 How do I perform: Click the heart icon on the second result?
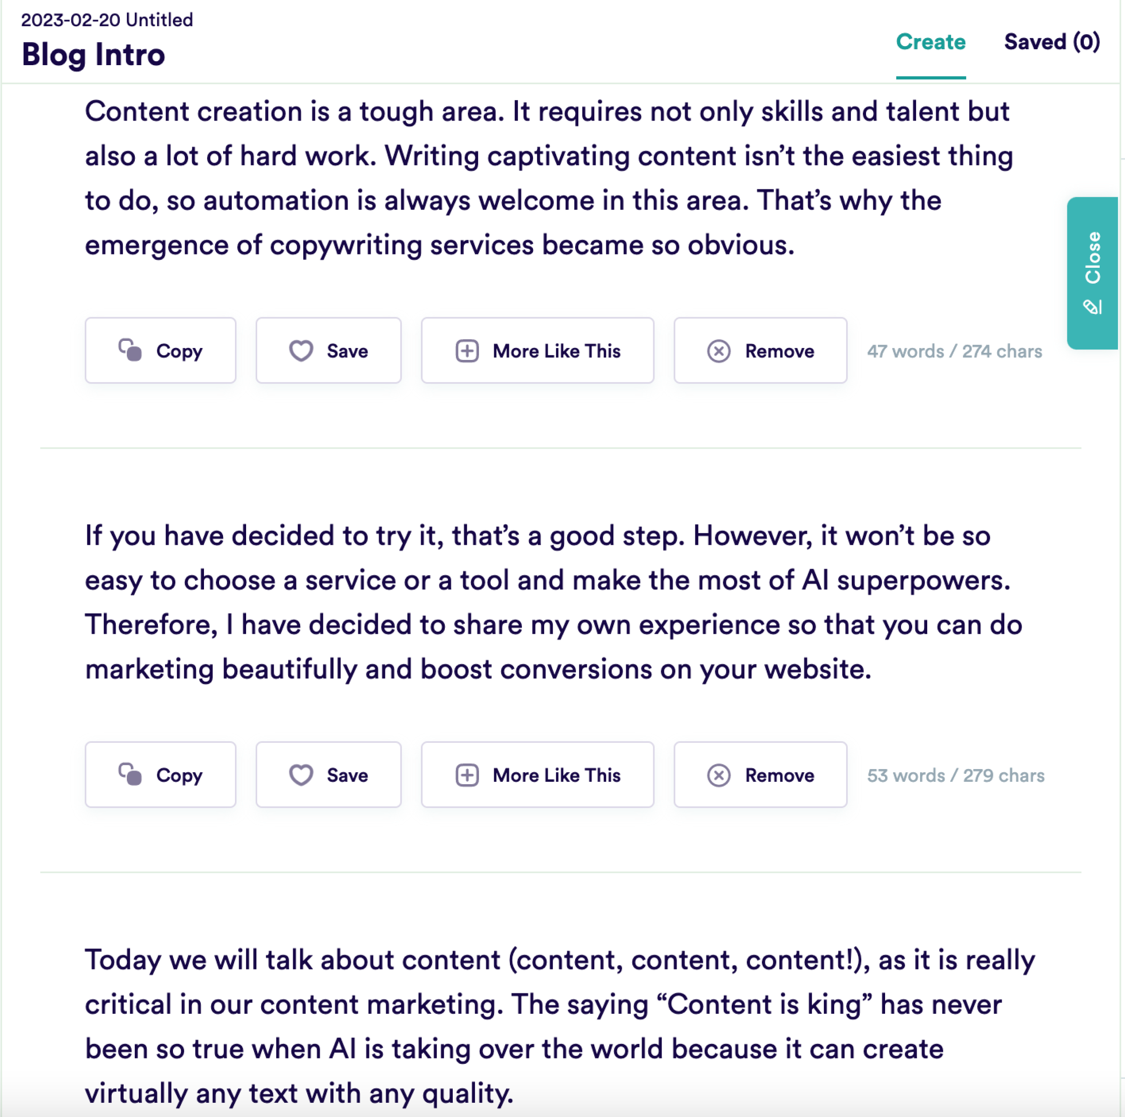[301, 775]
